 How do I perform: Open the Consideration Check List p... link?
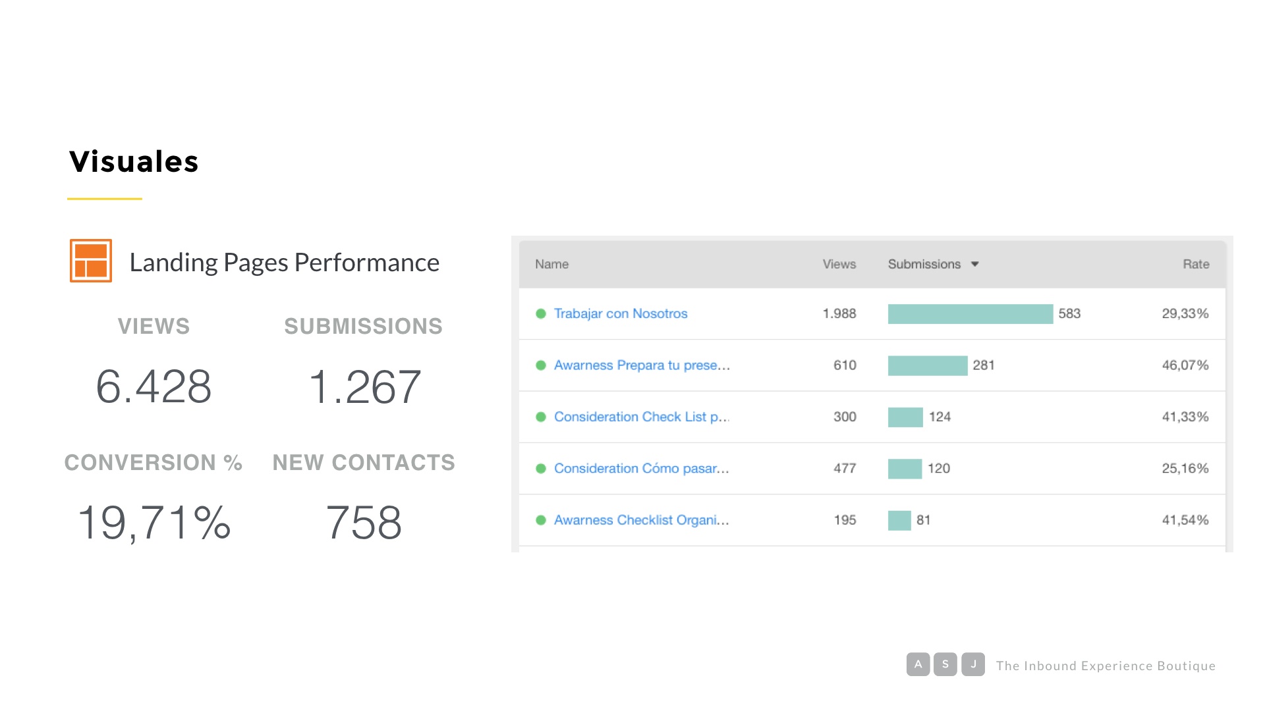642,417
